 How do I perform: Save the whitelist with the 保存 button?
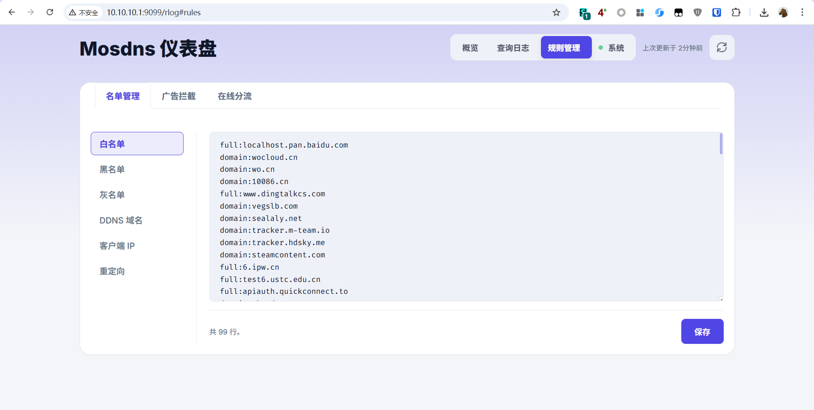pos(702,332)
